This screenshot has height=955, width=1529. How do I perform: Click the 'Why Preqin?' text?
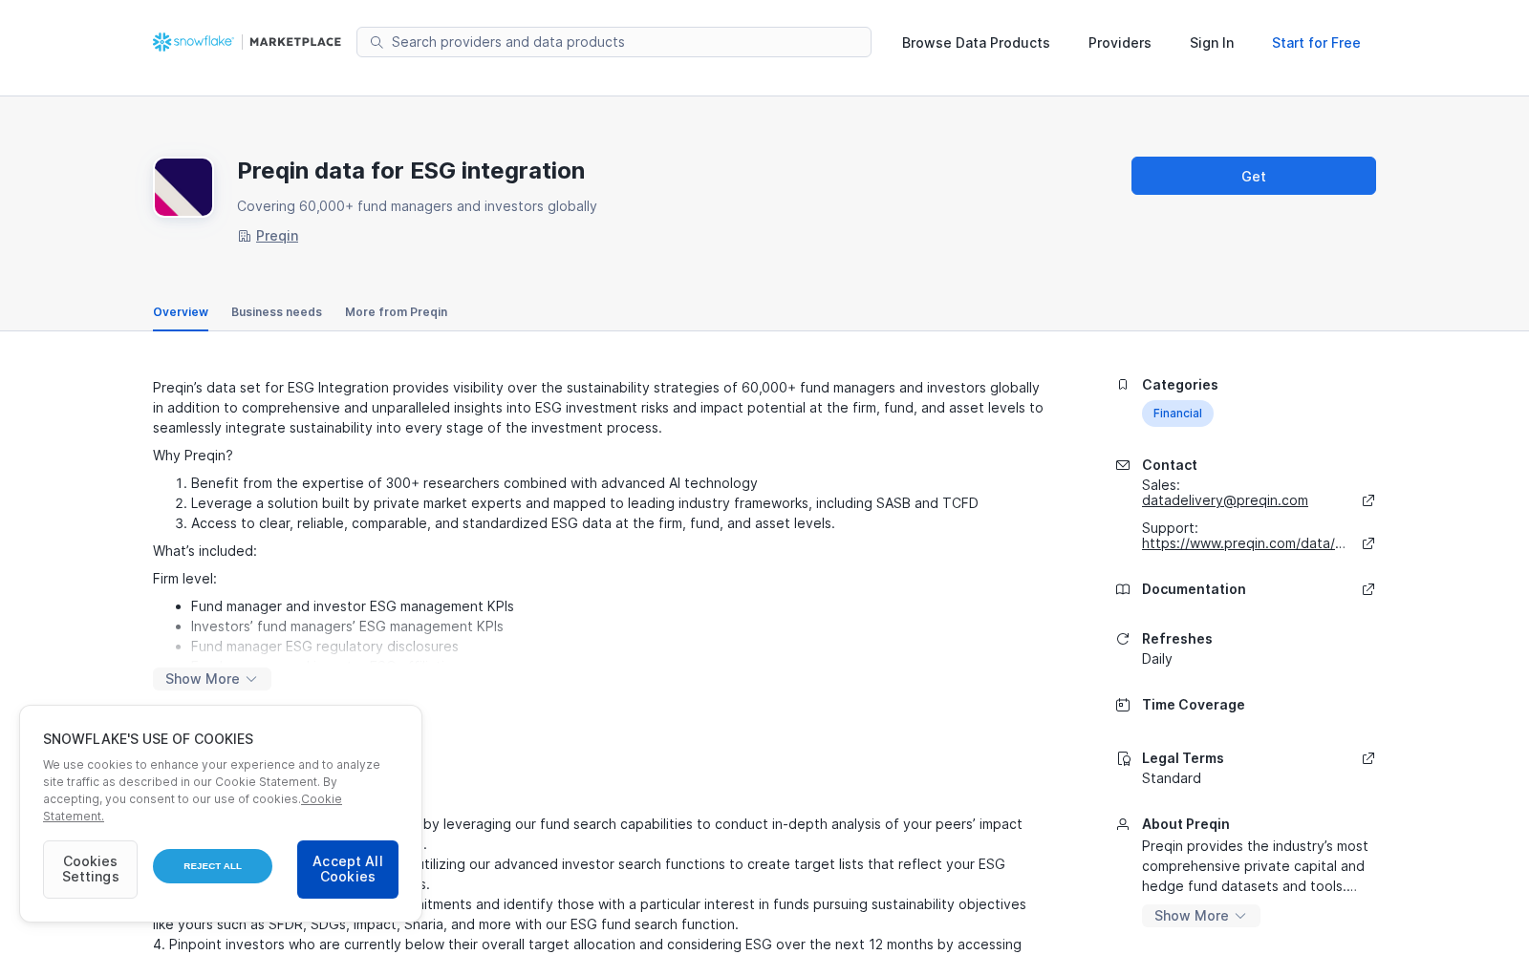(193, 456)
